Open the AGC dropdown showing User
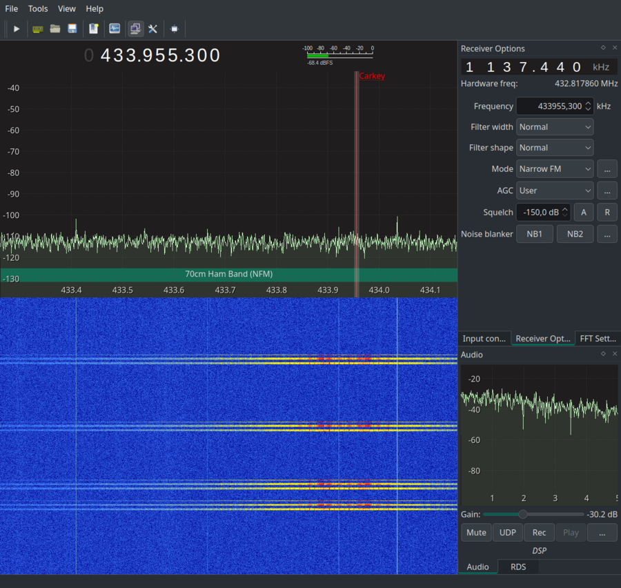The height and width of the screenshot is (588, 621). (555, 190)
